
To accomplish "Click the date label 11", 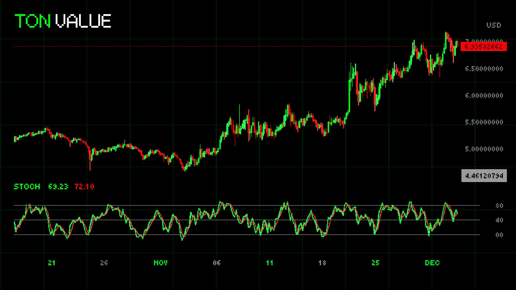I will (x=270, y=263).
